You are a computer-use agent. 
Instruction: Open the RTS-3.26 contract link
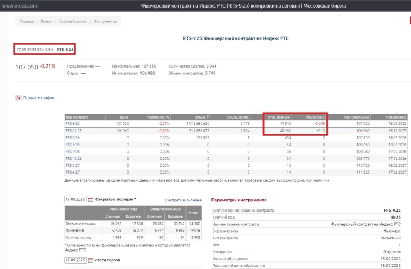[x=72, y=137]
